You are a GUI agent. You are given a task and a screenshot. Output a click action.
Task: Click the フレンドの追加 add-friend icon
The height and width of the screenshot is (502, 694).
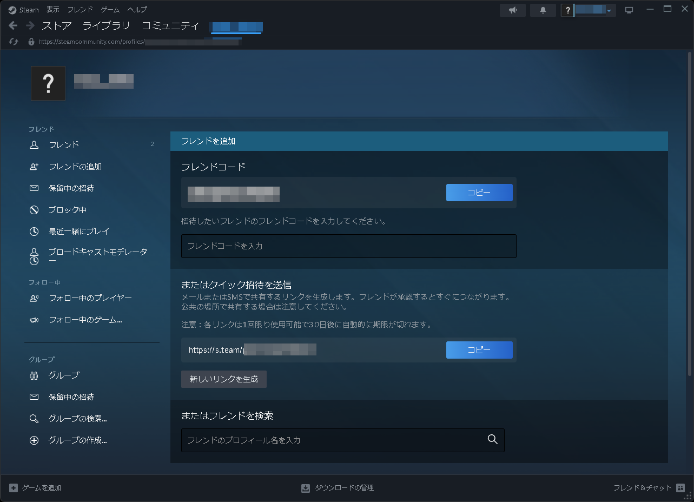[x=34, y=166]
